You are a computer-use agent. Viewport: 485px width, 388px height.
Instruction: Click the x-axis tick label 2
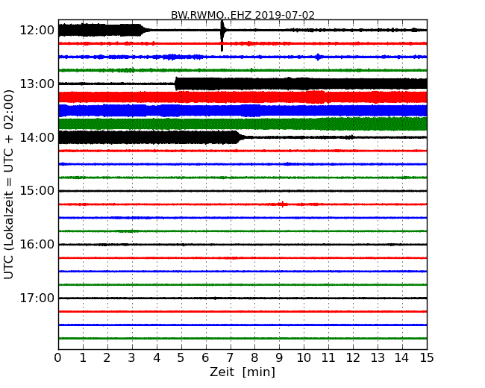(x=107, y=358)
